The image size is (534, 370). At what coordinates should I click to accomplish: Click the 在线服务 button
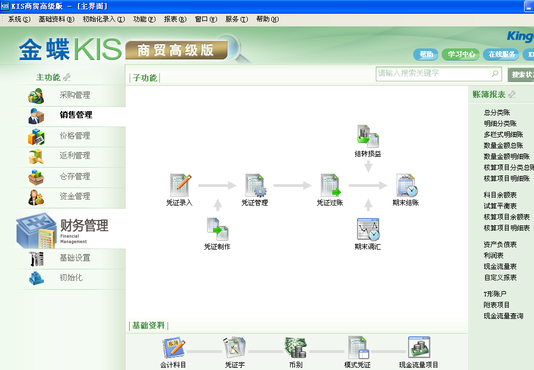501,54
